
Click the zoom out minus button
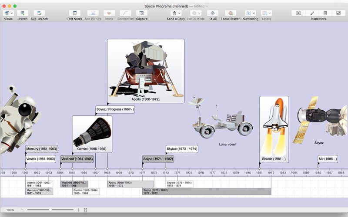(x=23, y=210)
